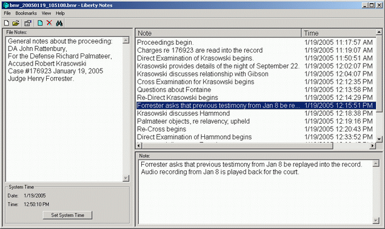This screenshot has width=385, height=229.
Task: Click time cell 1/19/2005 12:02:07 PM
Action: click(x=338, y=66)
